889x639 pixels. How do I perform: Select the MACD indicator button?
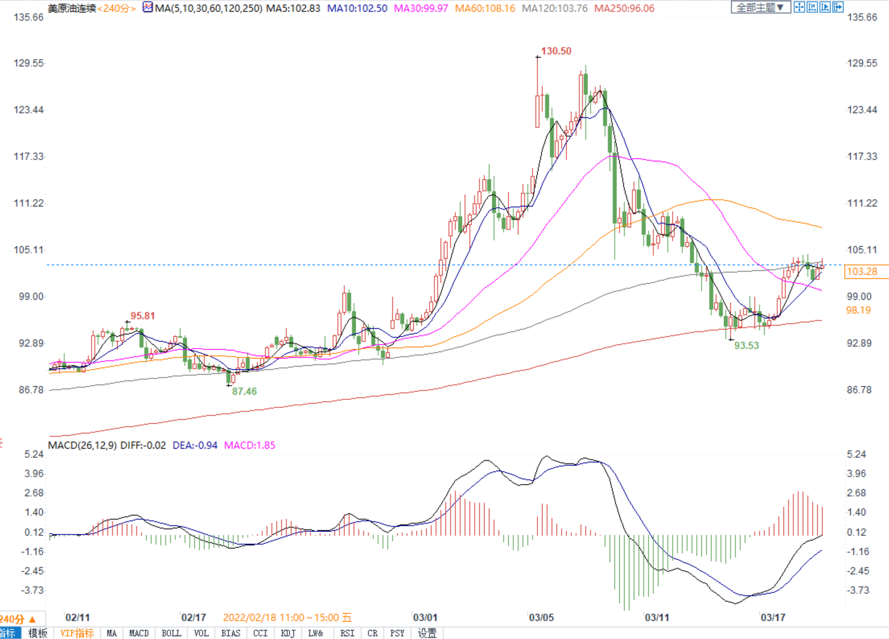(x=139, y=633)
